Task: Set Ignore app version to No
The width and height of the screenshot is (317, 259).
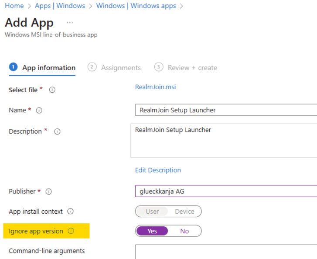Action: coord(184,231)
